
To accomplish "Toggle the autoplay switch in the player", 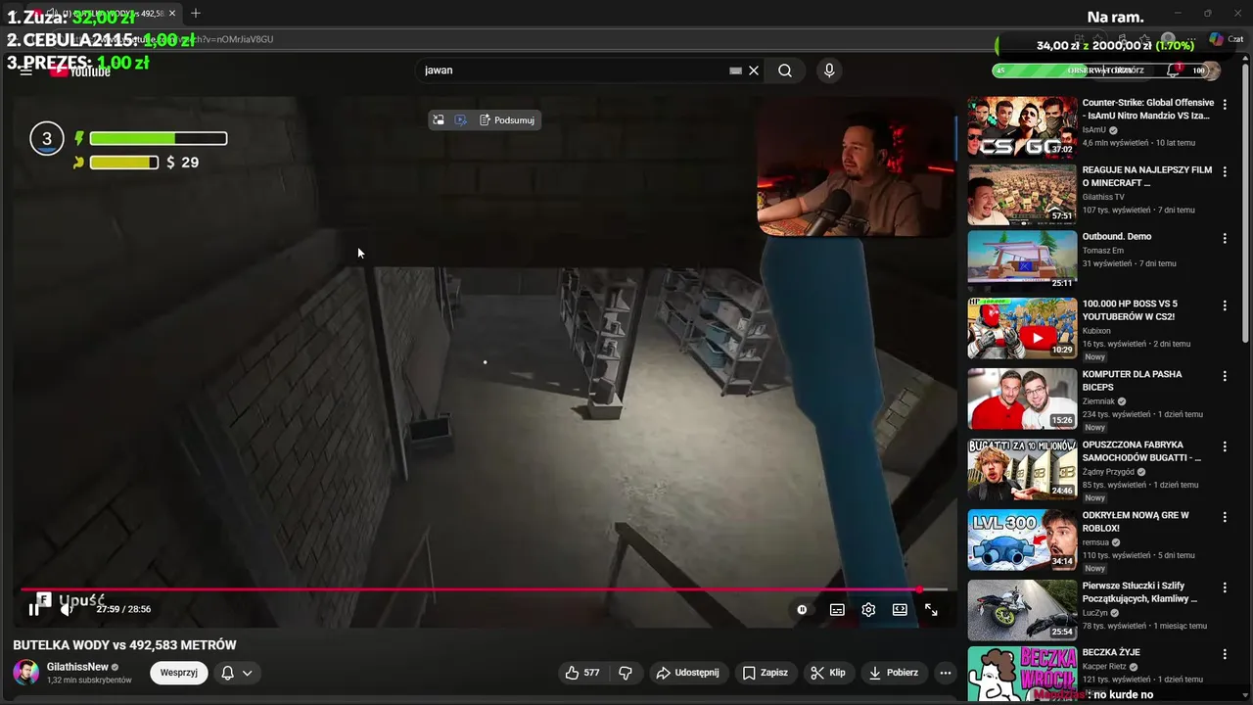I will [802, 609].
